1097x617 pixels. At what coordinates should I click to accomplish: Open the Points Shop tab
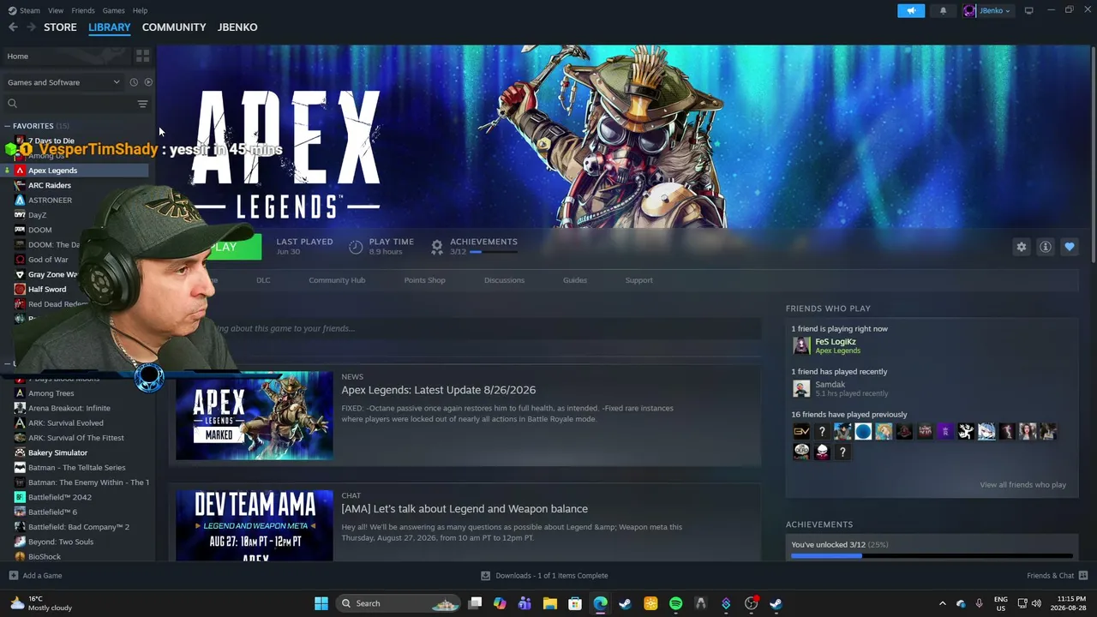pyautogui.click(x=424, y=280)
